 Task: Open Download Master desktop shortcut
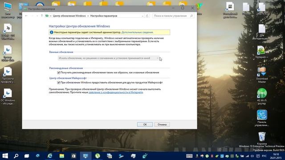(262, 75)
